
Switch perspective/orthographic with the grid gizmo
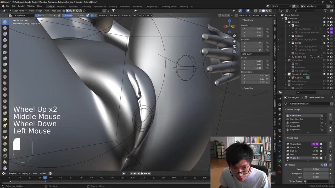234,51
